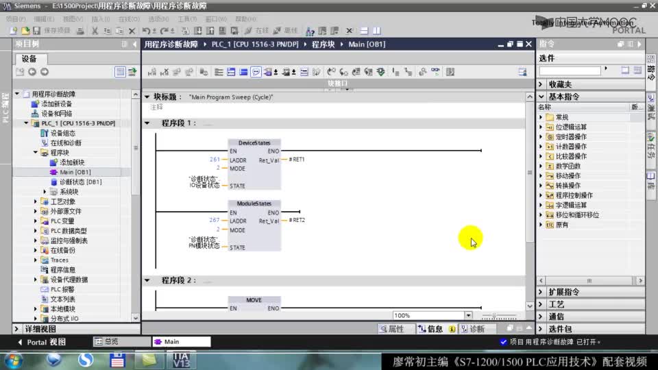658x370 pixels.
Task: Click the Copy toolbar icon
Action: [x=107, y=31]
